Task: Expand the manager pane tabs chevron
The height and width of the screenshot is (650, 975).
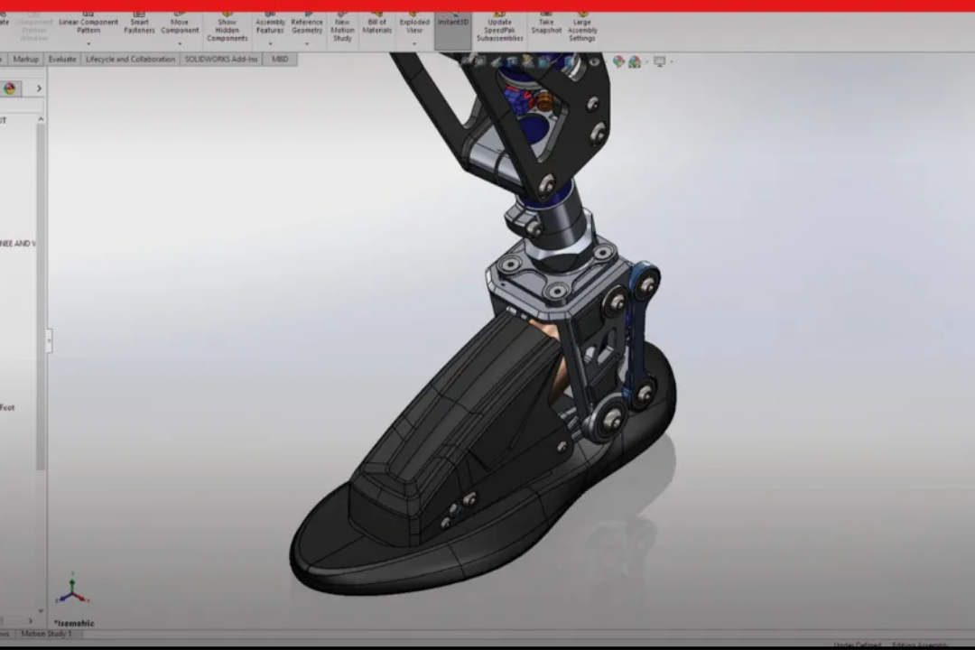Action: (x=39, y=88)
